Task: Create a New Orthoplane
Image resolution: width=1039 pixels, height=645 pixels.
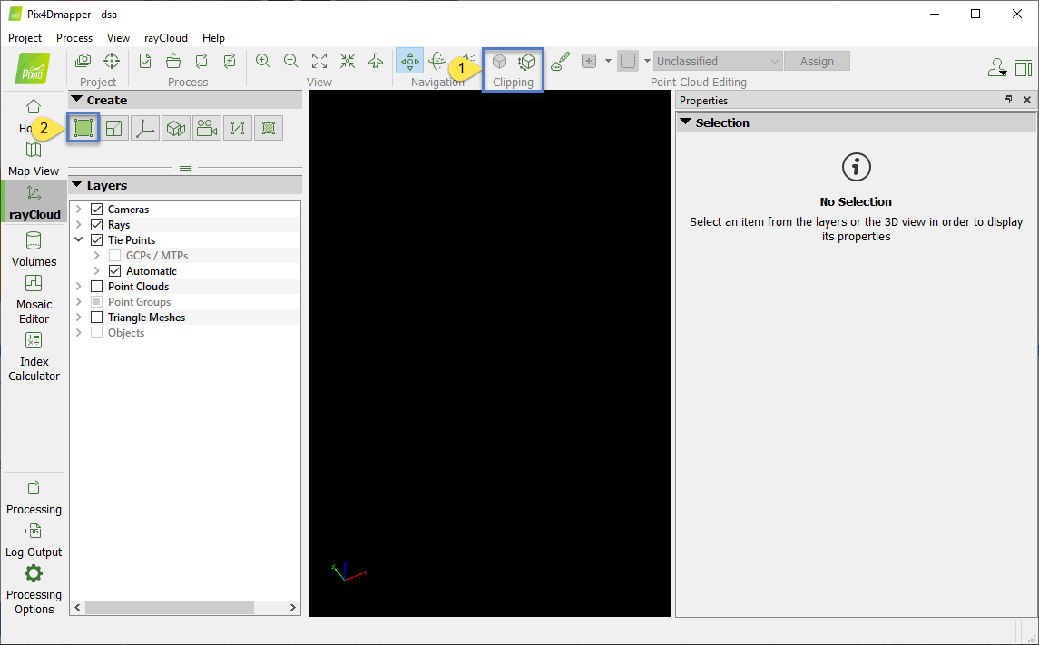Action: [176, 128]
